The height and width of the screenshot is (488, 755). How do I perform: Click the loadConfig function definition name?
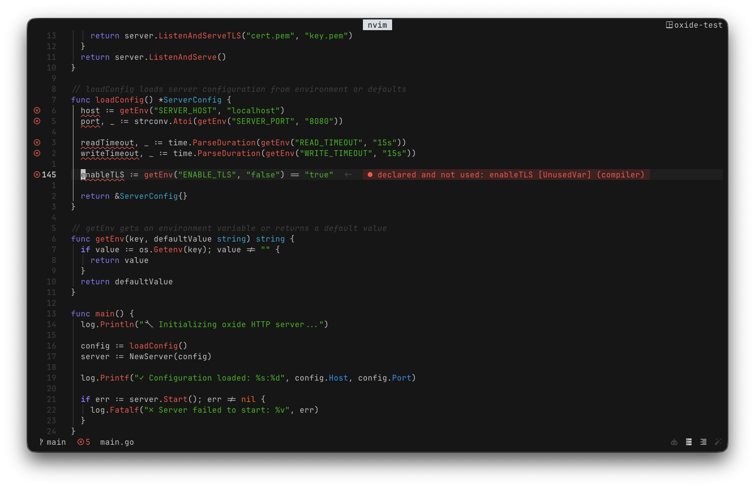(x=120, y=100)
